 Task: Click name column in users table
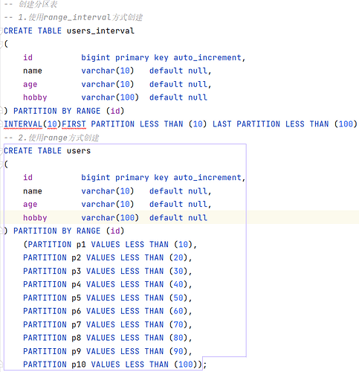pos(33,191)
